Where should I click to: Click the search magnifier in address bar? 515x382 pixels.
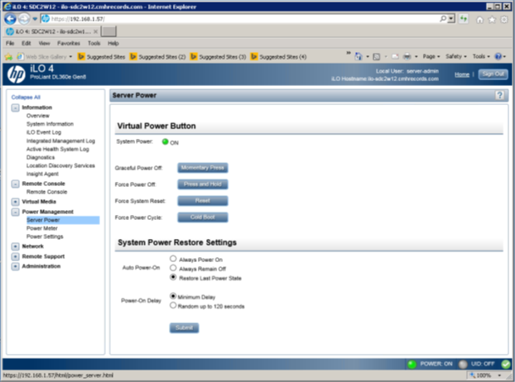443,19
